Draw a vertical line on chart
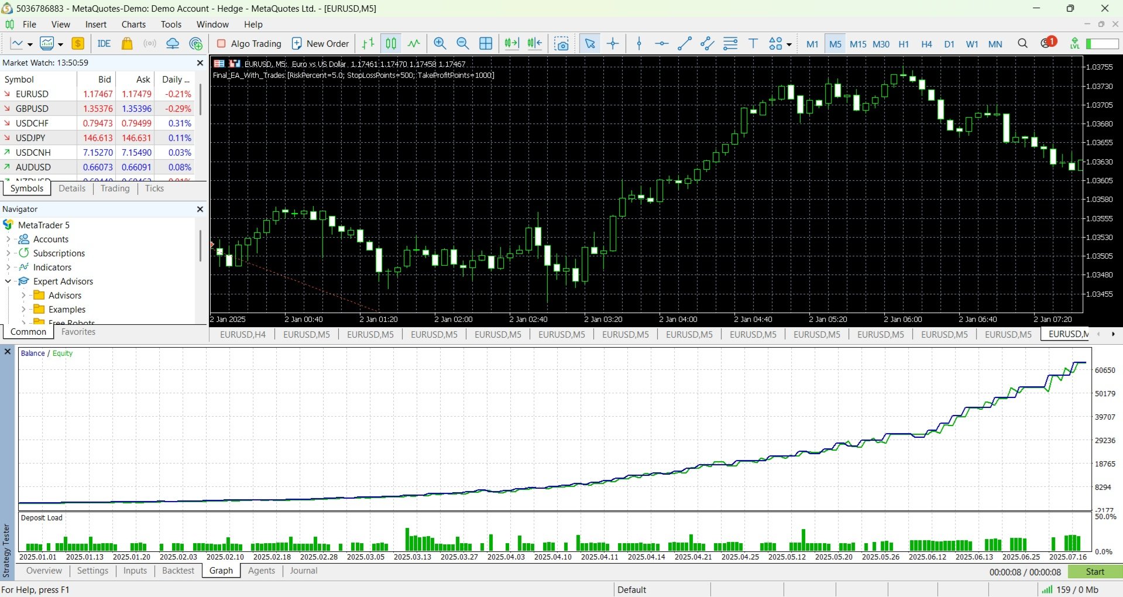The image size is (1123, 597). [x=639, y=44]
